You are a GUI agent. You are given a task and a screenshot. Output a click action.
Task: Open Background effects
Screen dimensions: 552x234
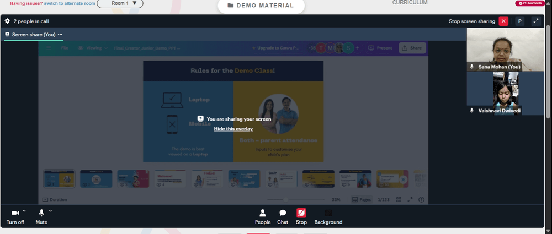(x=328, y=217)
